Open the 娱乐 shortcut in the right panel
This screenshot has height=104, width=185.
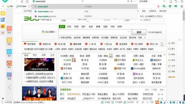(x=172, y=43)
